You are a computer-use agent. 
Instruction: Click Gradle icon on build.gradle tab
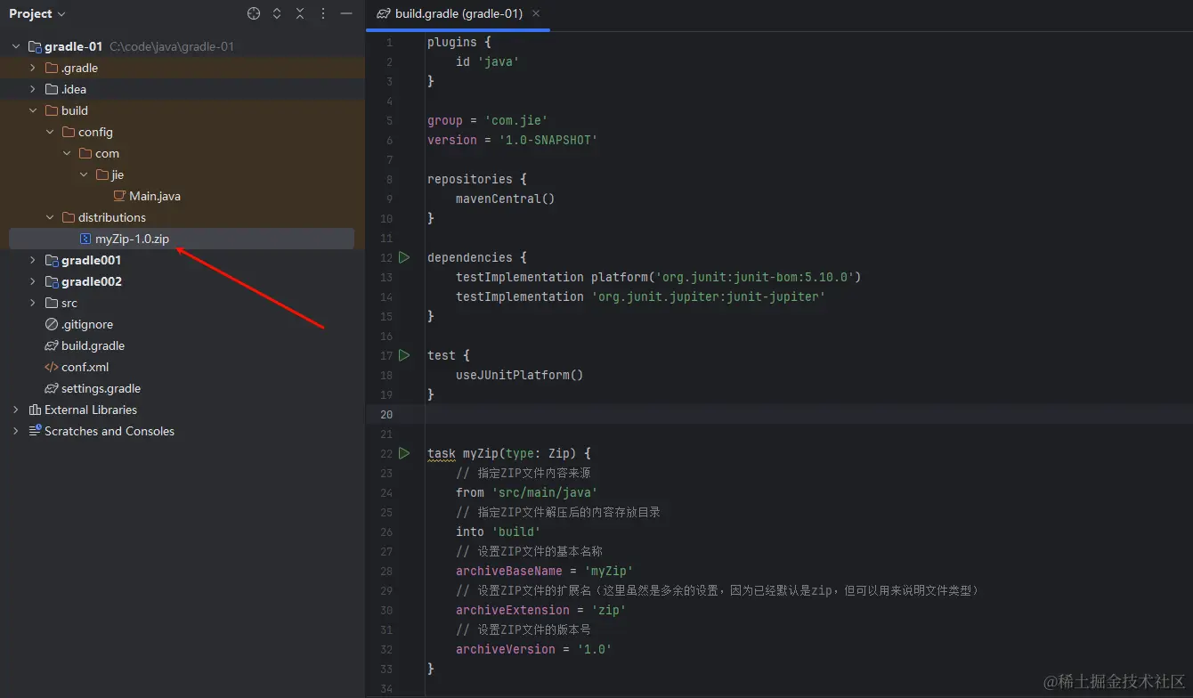[384, 13]
